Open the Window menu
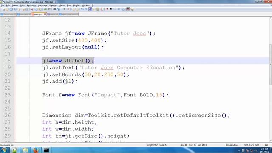 [86, 6]
